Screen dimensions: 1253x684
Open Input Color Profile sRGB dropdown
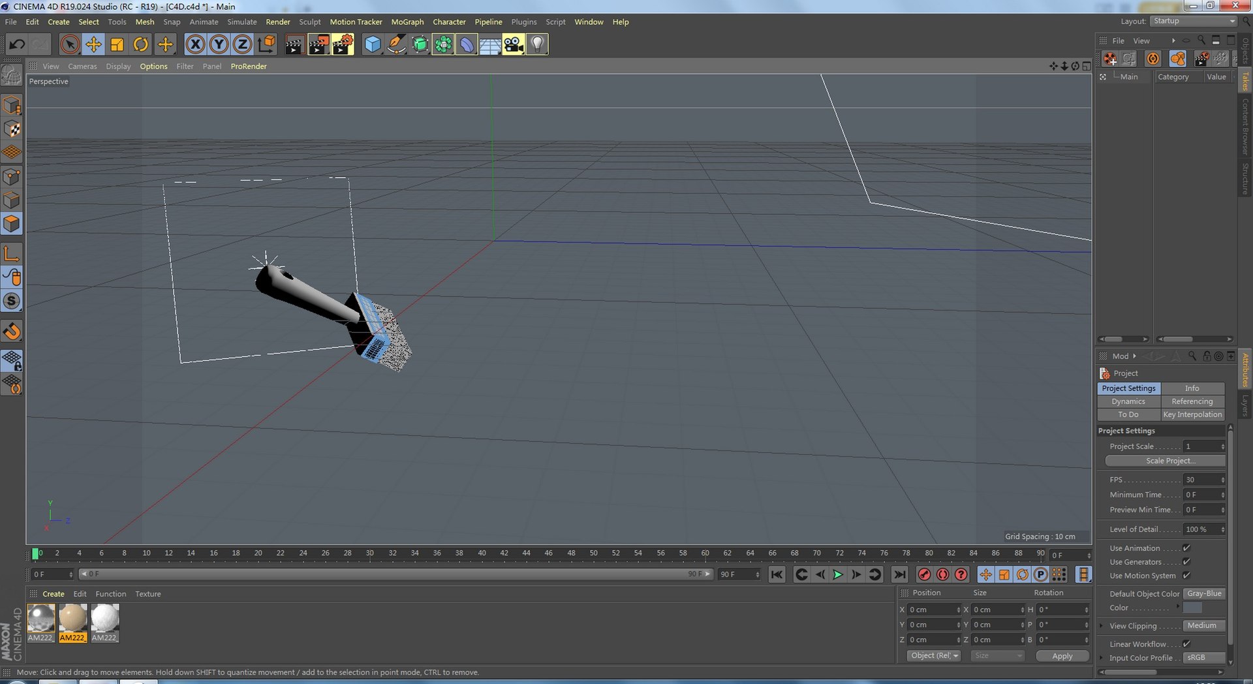[x=1205, y=657]
